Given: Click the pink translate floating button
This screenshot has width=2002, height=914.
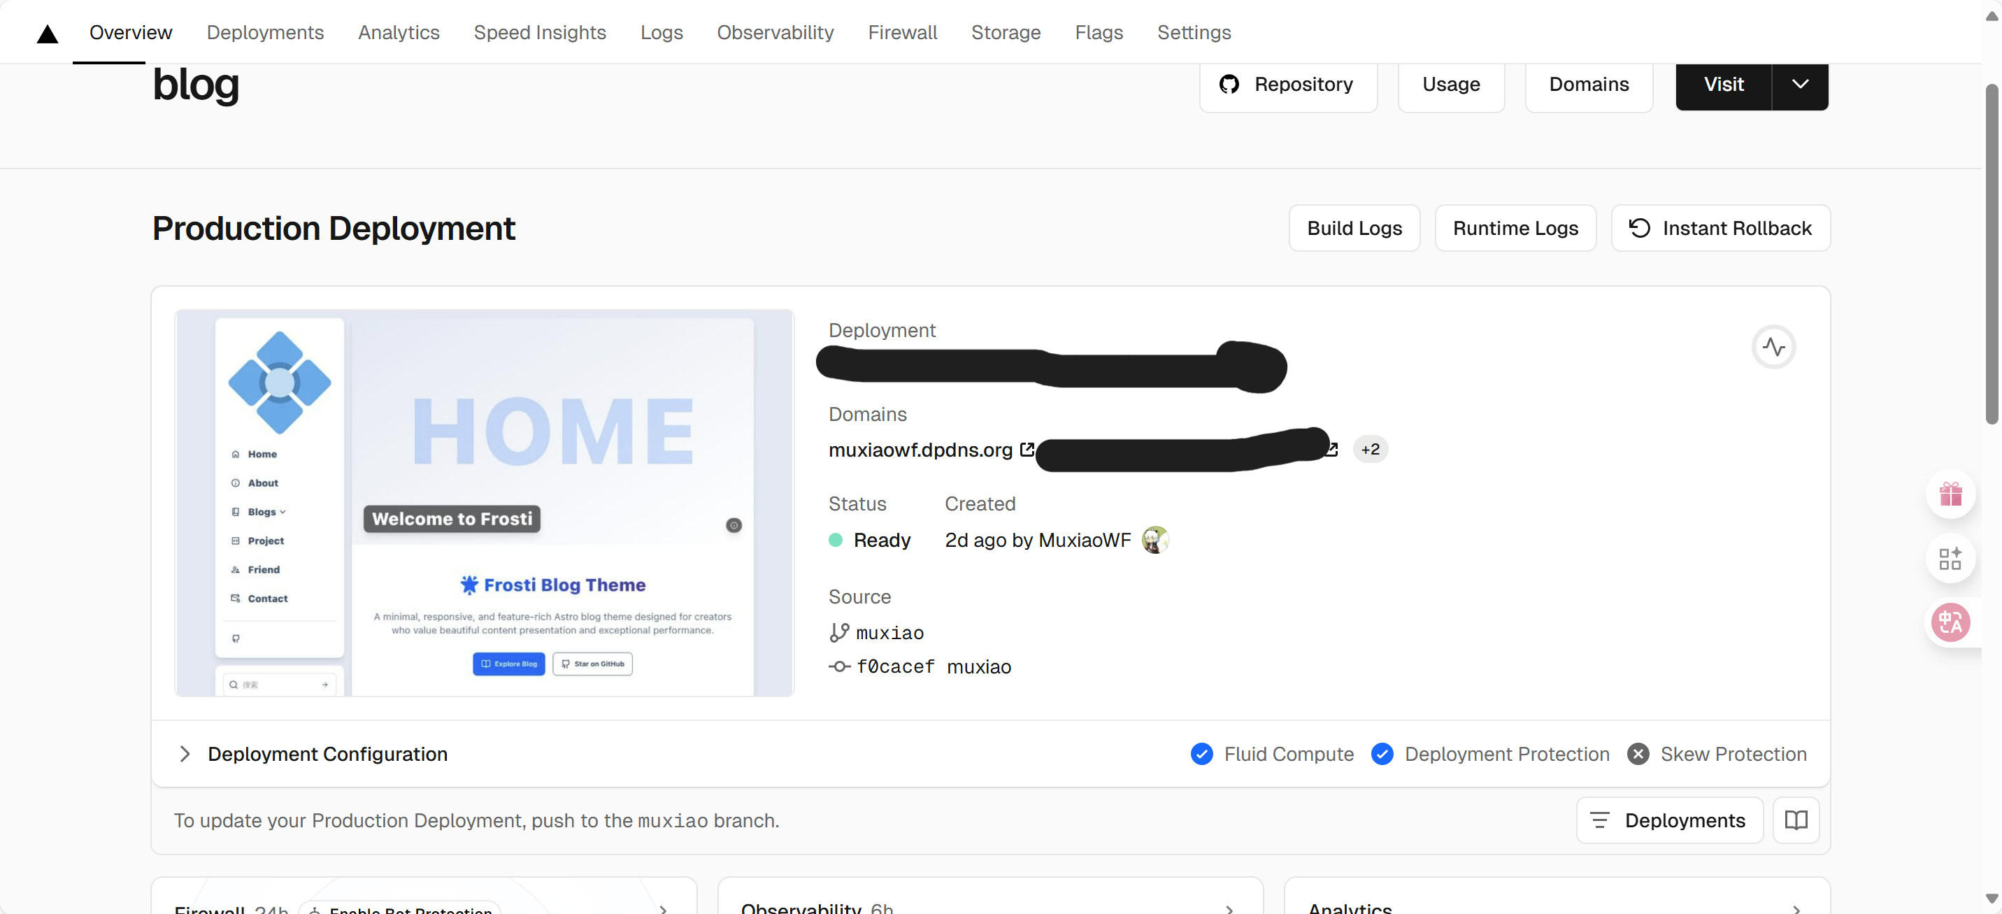Looking at the screenshot, I should pos(1950,622).
